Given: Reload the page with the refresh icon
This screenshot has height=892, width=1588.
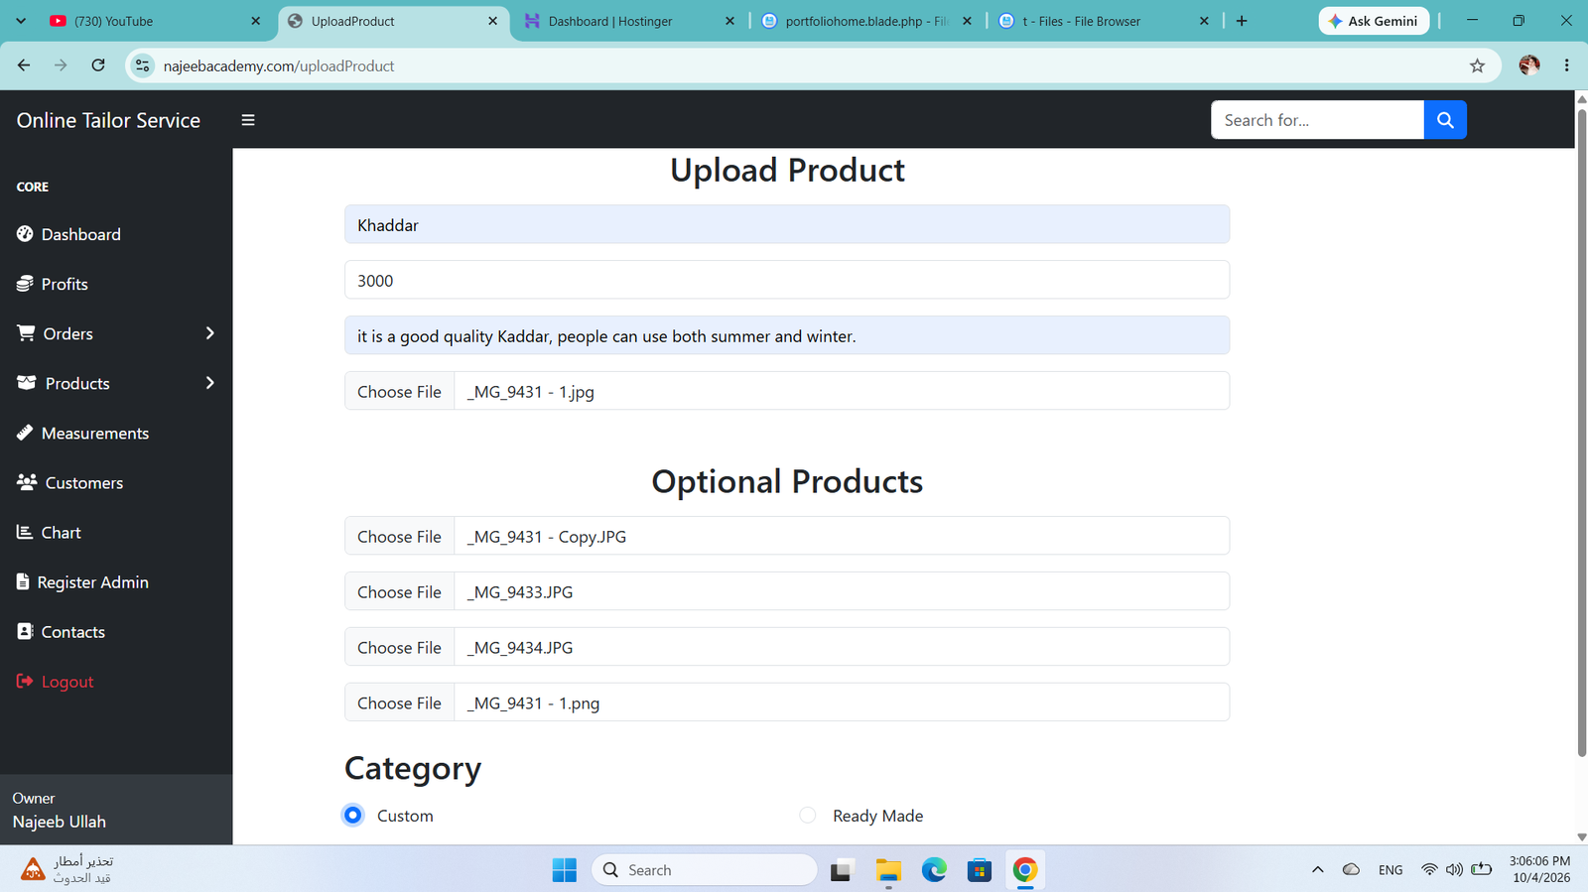Looking at the screenshot, I should point(98,65).
